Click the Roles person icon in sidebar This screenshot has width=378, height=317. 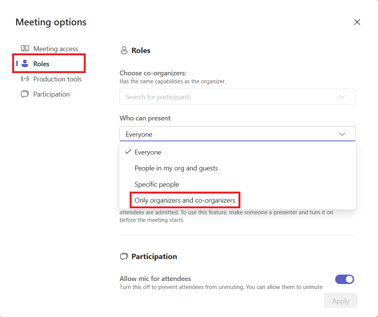[x=25, y=64]
